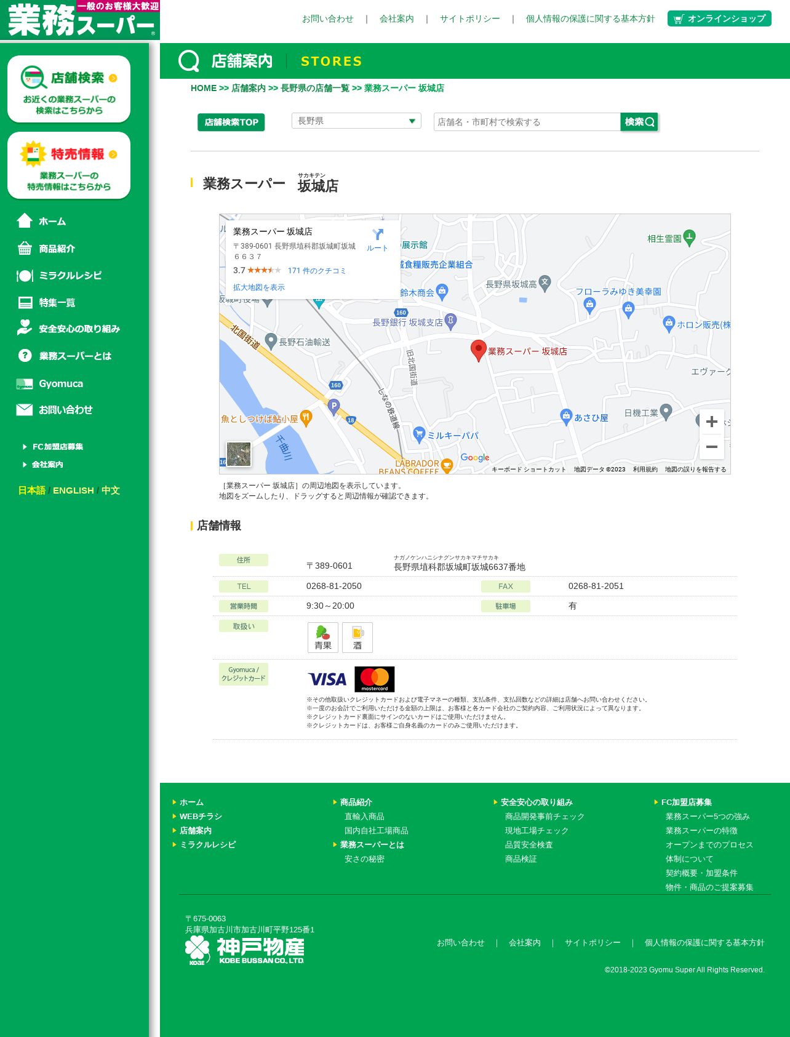Switch language to 中文
Viewport: 790px width, 1037px height.
tap(111, 490)
